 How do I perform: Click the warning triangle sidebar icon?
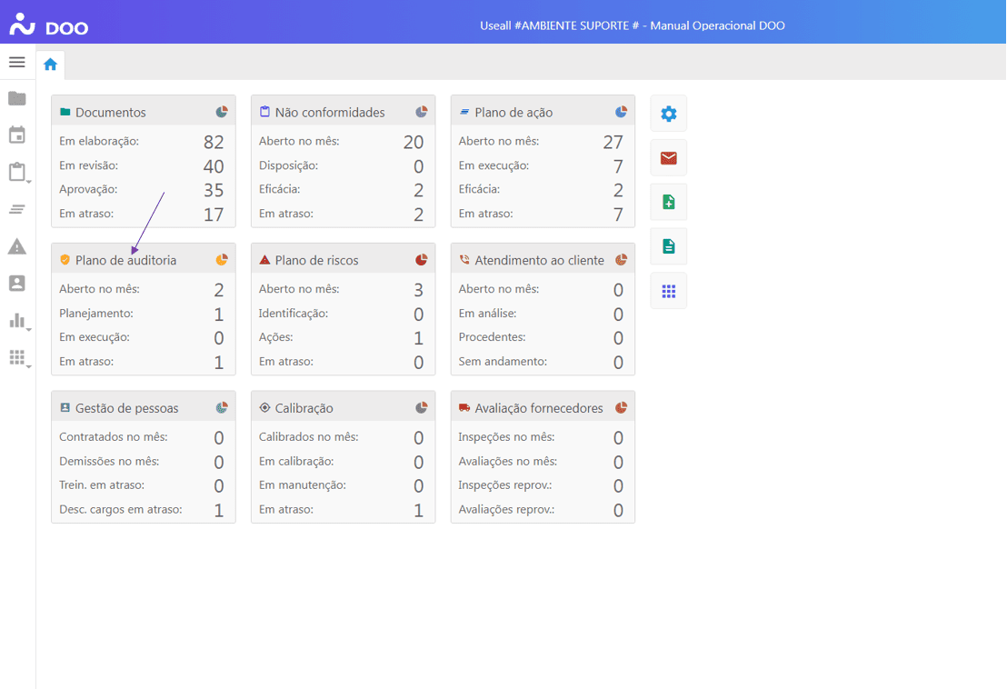coord(17,246)
